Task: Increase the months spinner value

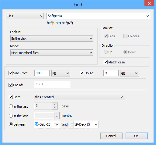Action: 57,114
